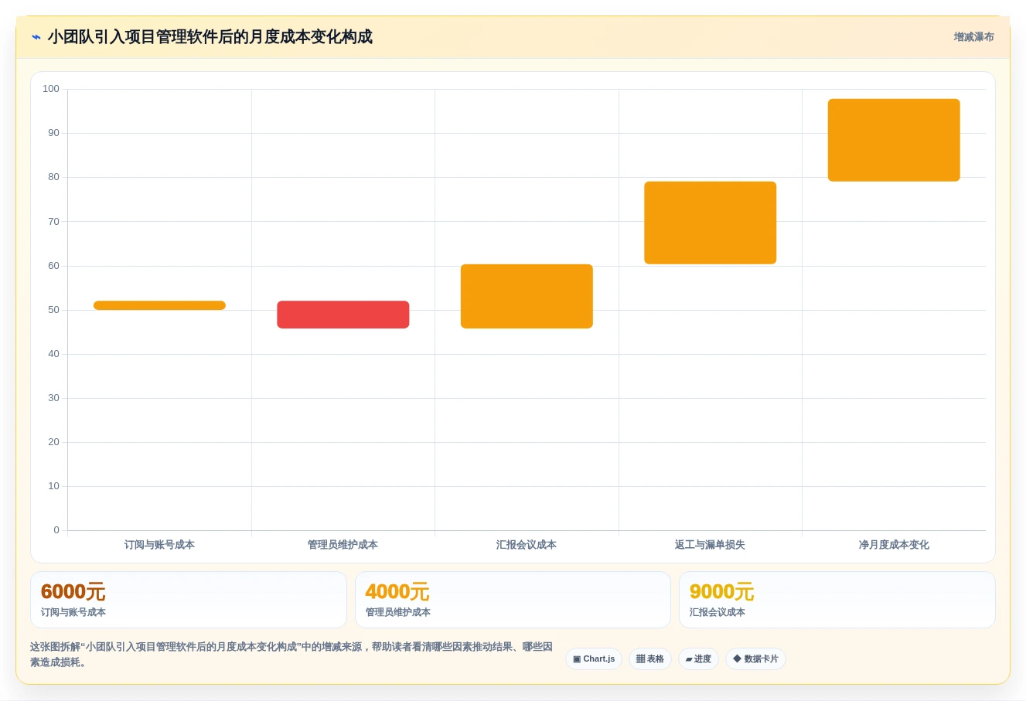The image size is (1026, 701).
Task: Click the chart title 小团队引入项目管理软件后的月度成本变化构成
Action: click(x=210, y=37)
